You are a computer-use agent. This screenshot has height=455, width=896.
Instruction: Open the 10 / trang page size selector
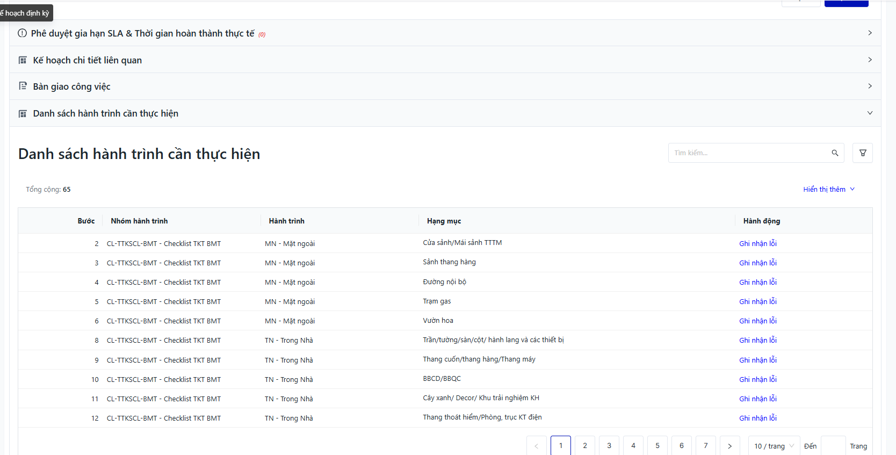coord(774,446)
